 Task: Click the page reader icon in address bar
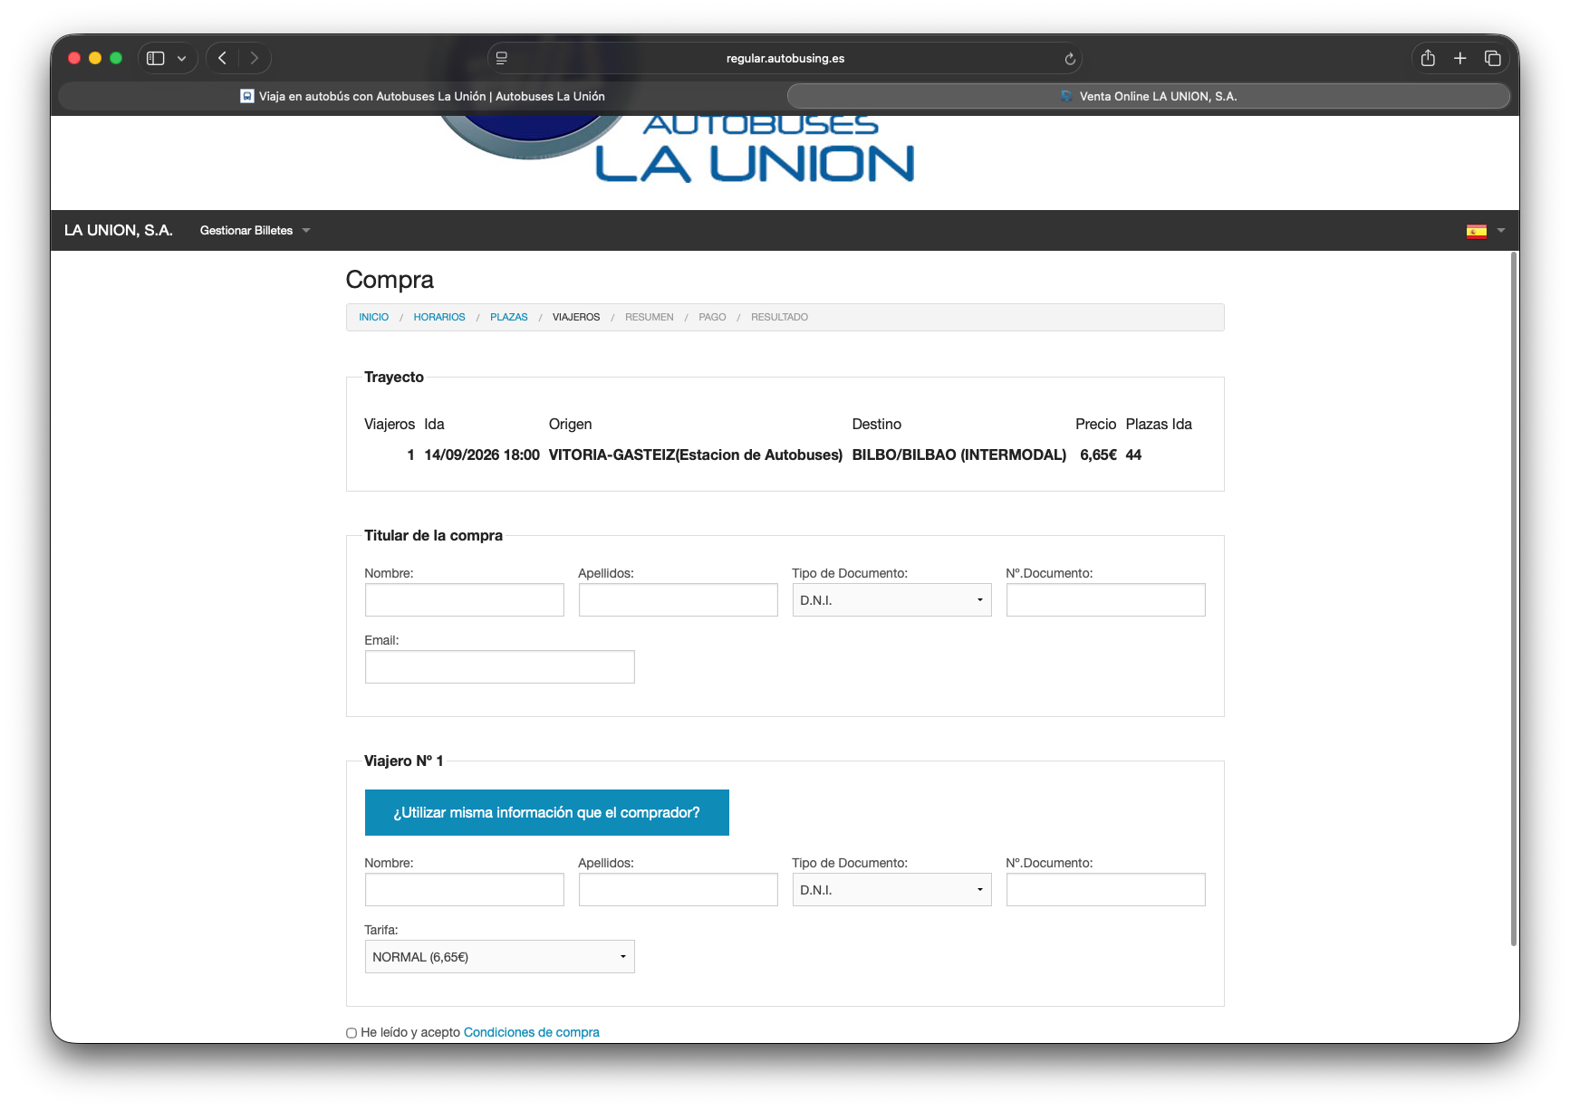coord(502,58)
